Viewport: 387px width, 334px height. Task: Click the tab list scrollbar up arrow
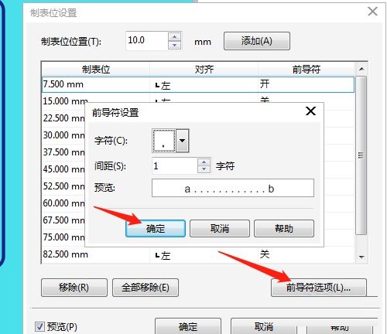coord(361,69)
